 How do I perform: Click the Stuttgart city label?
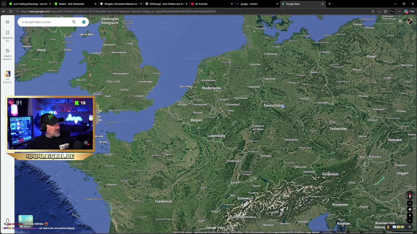(x=266, y=156)
